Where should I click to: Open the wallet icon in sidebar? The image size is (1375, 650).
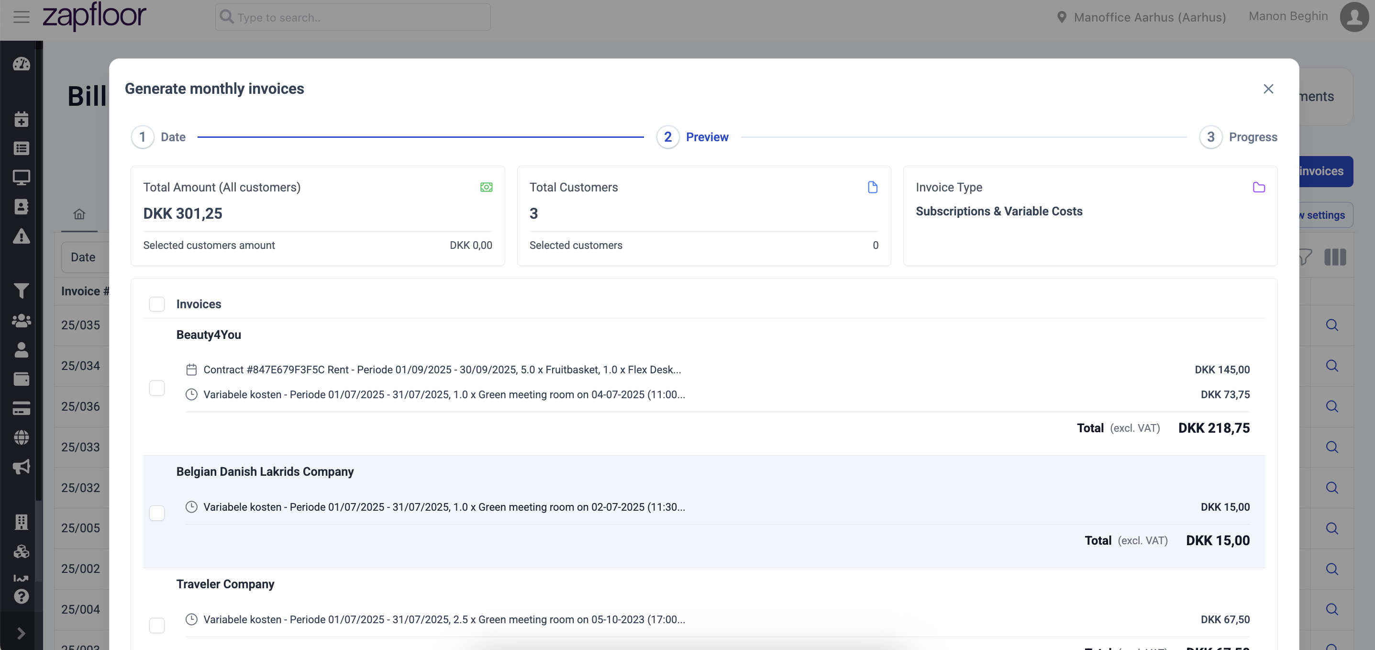(x=22, y=379)
